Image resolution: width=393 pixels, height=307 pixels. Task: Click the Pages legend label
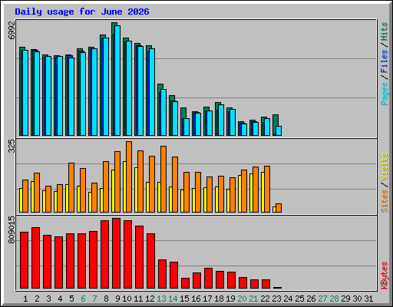point(385,94)
